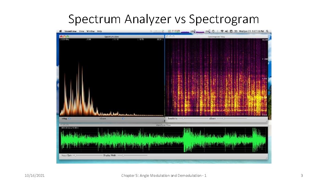Click the Waveform View resize grip
This screenshot has height=184, width=328.
tap(266, 158)
